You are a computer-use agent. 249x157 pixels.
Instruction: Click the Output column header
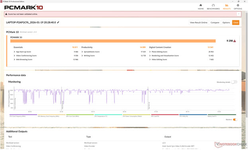[168, 137]
